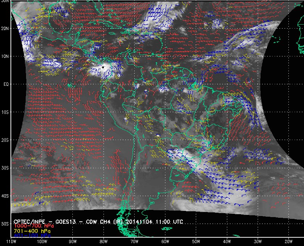304x246 pixels.
Task: Click the EQ latitude label
Action: [x=6, y=84]
